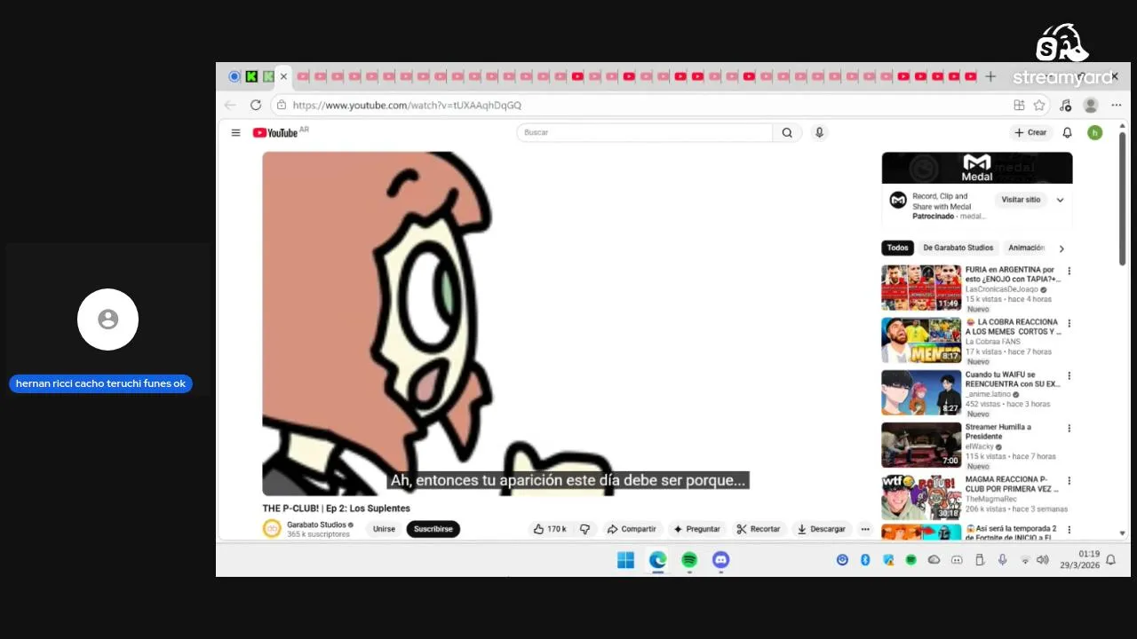The width and height of the screenshot is (1137, 639).
Task: Open Discord from taskbar
Action: click(720, 560)
